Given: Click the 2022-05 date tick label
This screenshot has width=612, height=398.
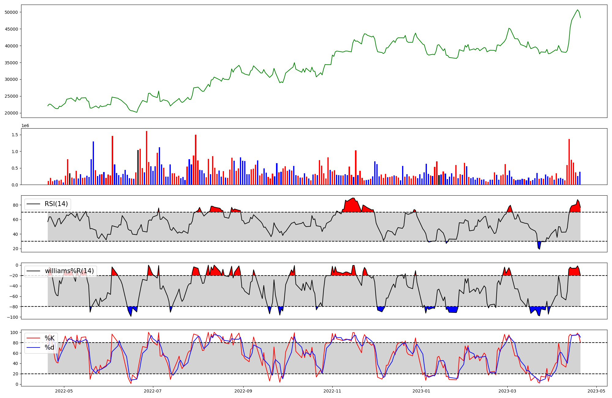Looking at the screenshot, I should coord(64,391).
